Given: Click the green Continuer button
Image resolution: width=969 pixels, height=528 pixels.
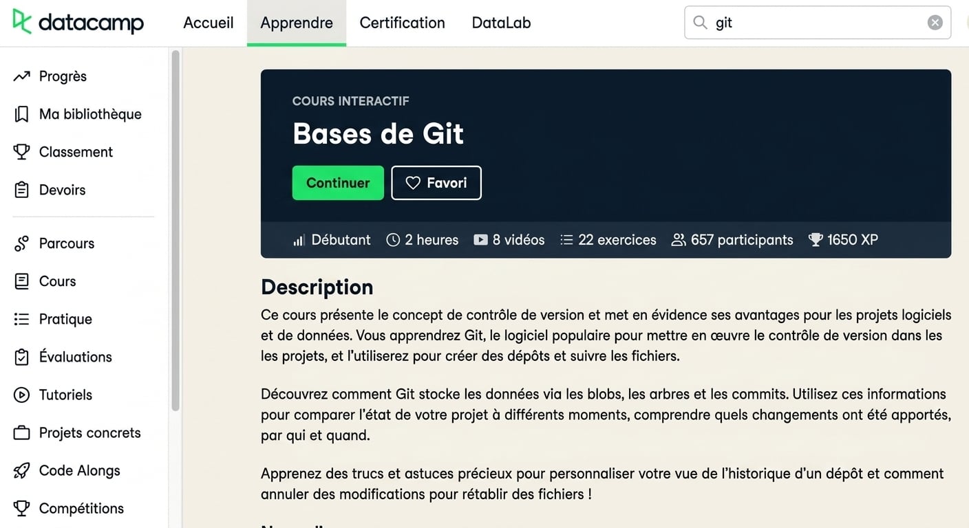Looking at the screenshot, I should click(x=338, y=183).
